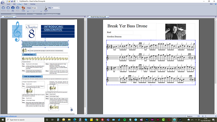Viewport: 217px width, 122px height.
Task: Open Spotify from the taskbar
Action: point(125,120)
